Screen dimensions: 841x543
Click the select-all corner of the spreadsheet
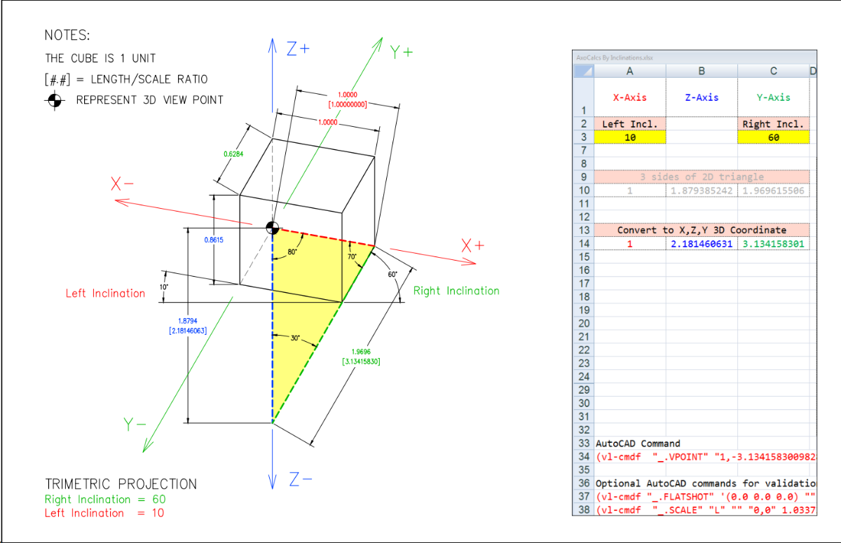(584, 71)
